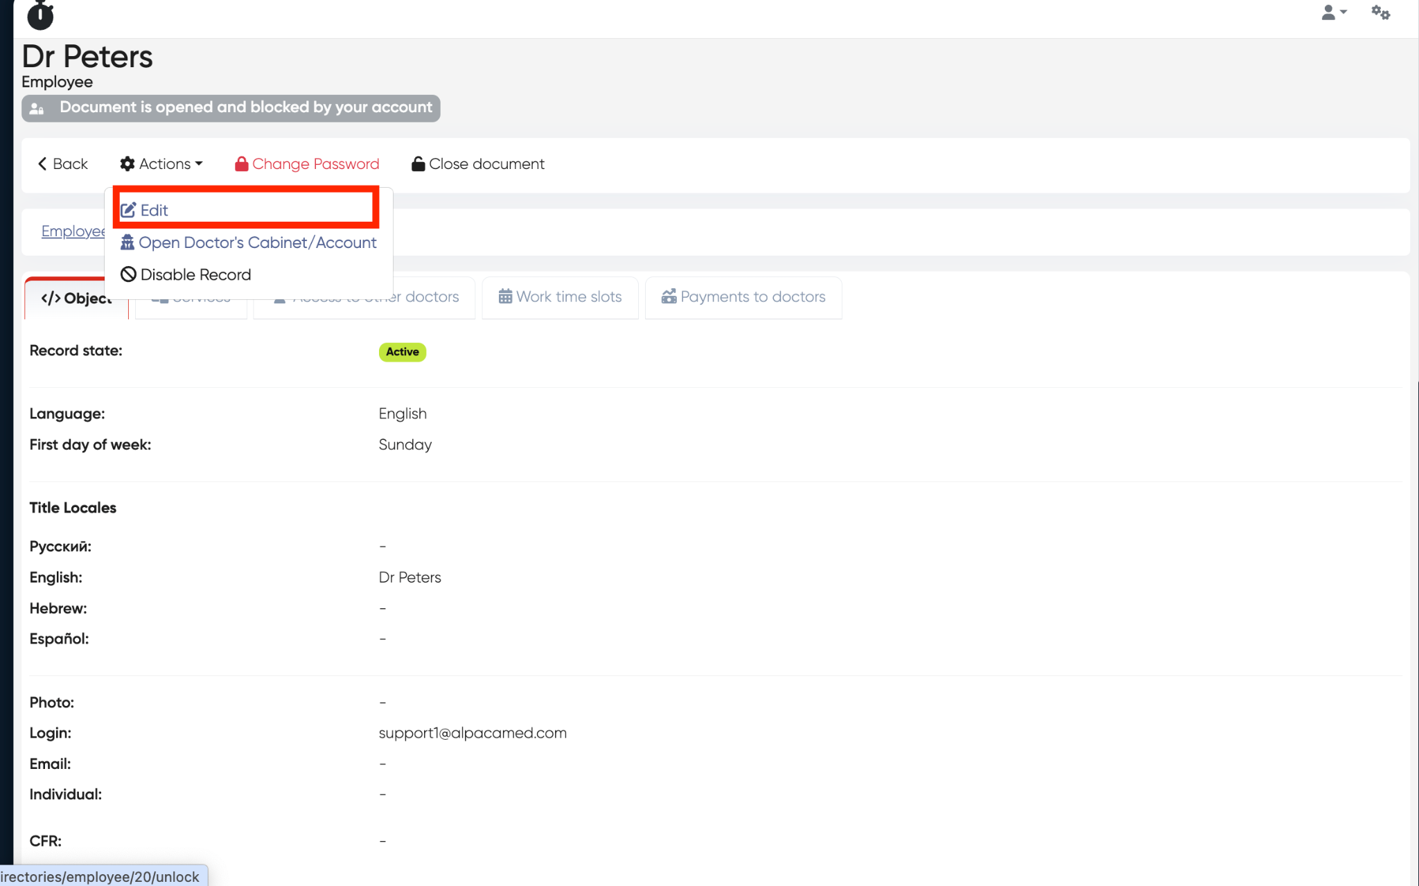The image size is (1419, 886).
Task: Click the Work time slots calendar icon
Action: coord(505,297)
